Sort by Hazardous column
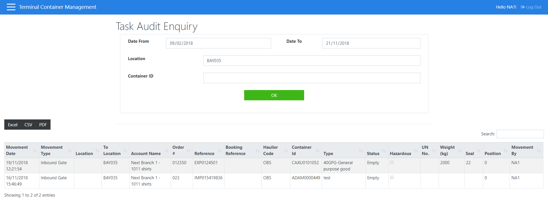Screen dimensions: 548x224 [404, 150]
